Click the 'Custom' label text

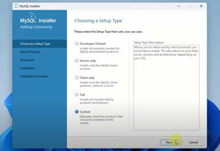pos(85,112)
